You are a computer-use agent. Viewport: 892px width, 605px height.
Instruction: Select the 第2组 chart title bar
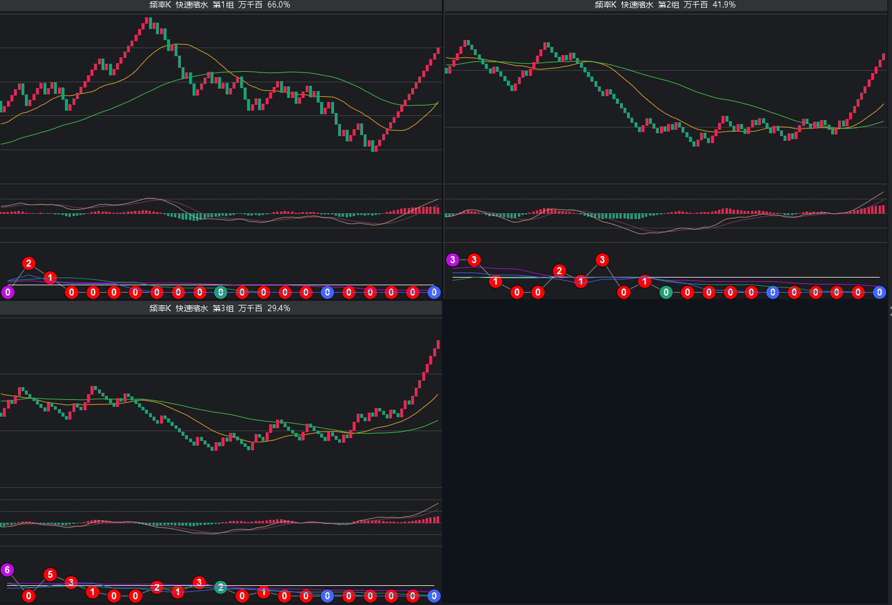click(x=666, y=5)
